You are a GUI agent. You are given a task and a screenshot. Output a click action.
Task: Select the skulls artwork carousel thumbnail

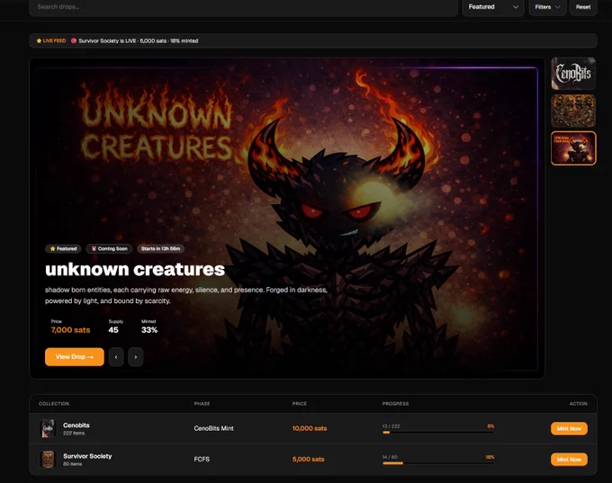click(573, 111)
